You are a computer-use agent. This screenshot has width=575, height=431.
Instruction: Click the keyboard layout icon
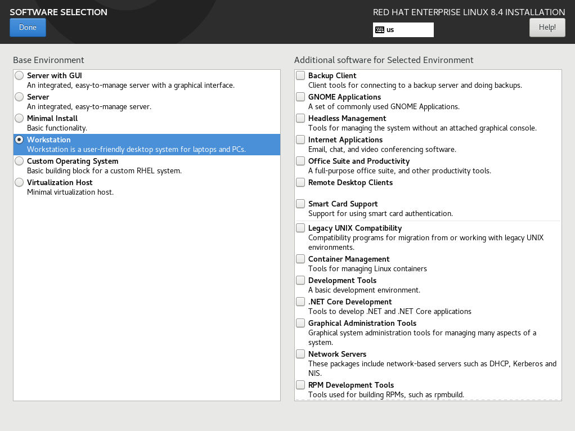[x=380, y=30]
